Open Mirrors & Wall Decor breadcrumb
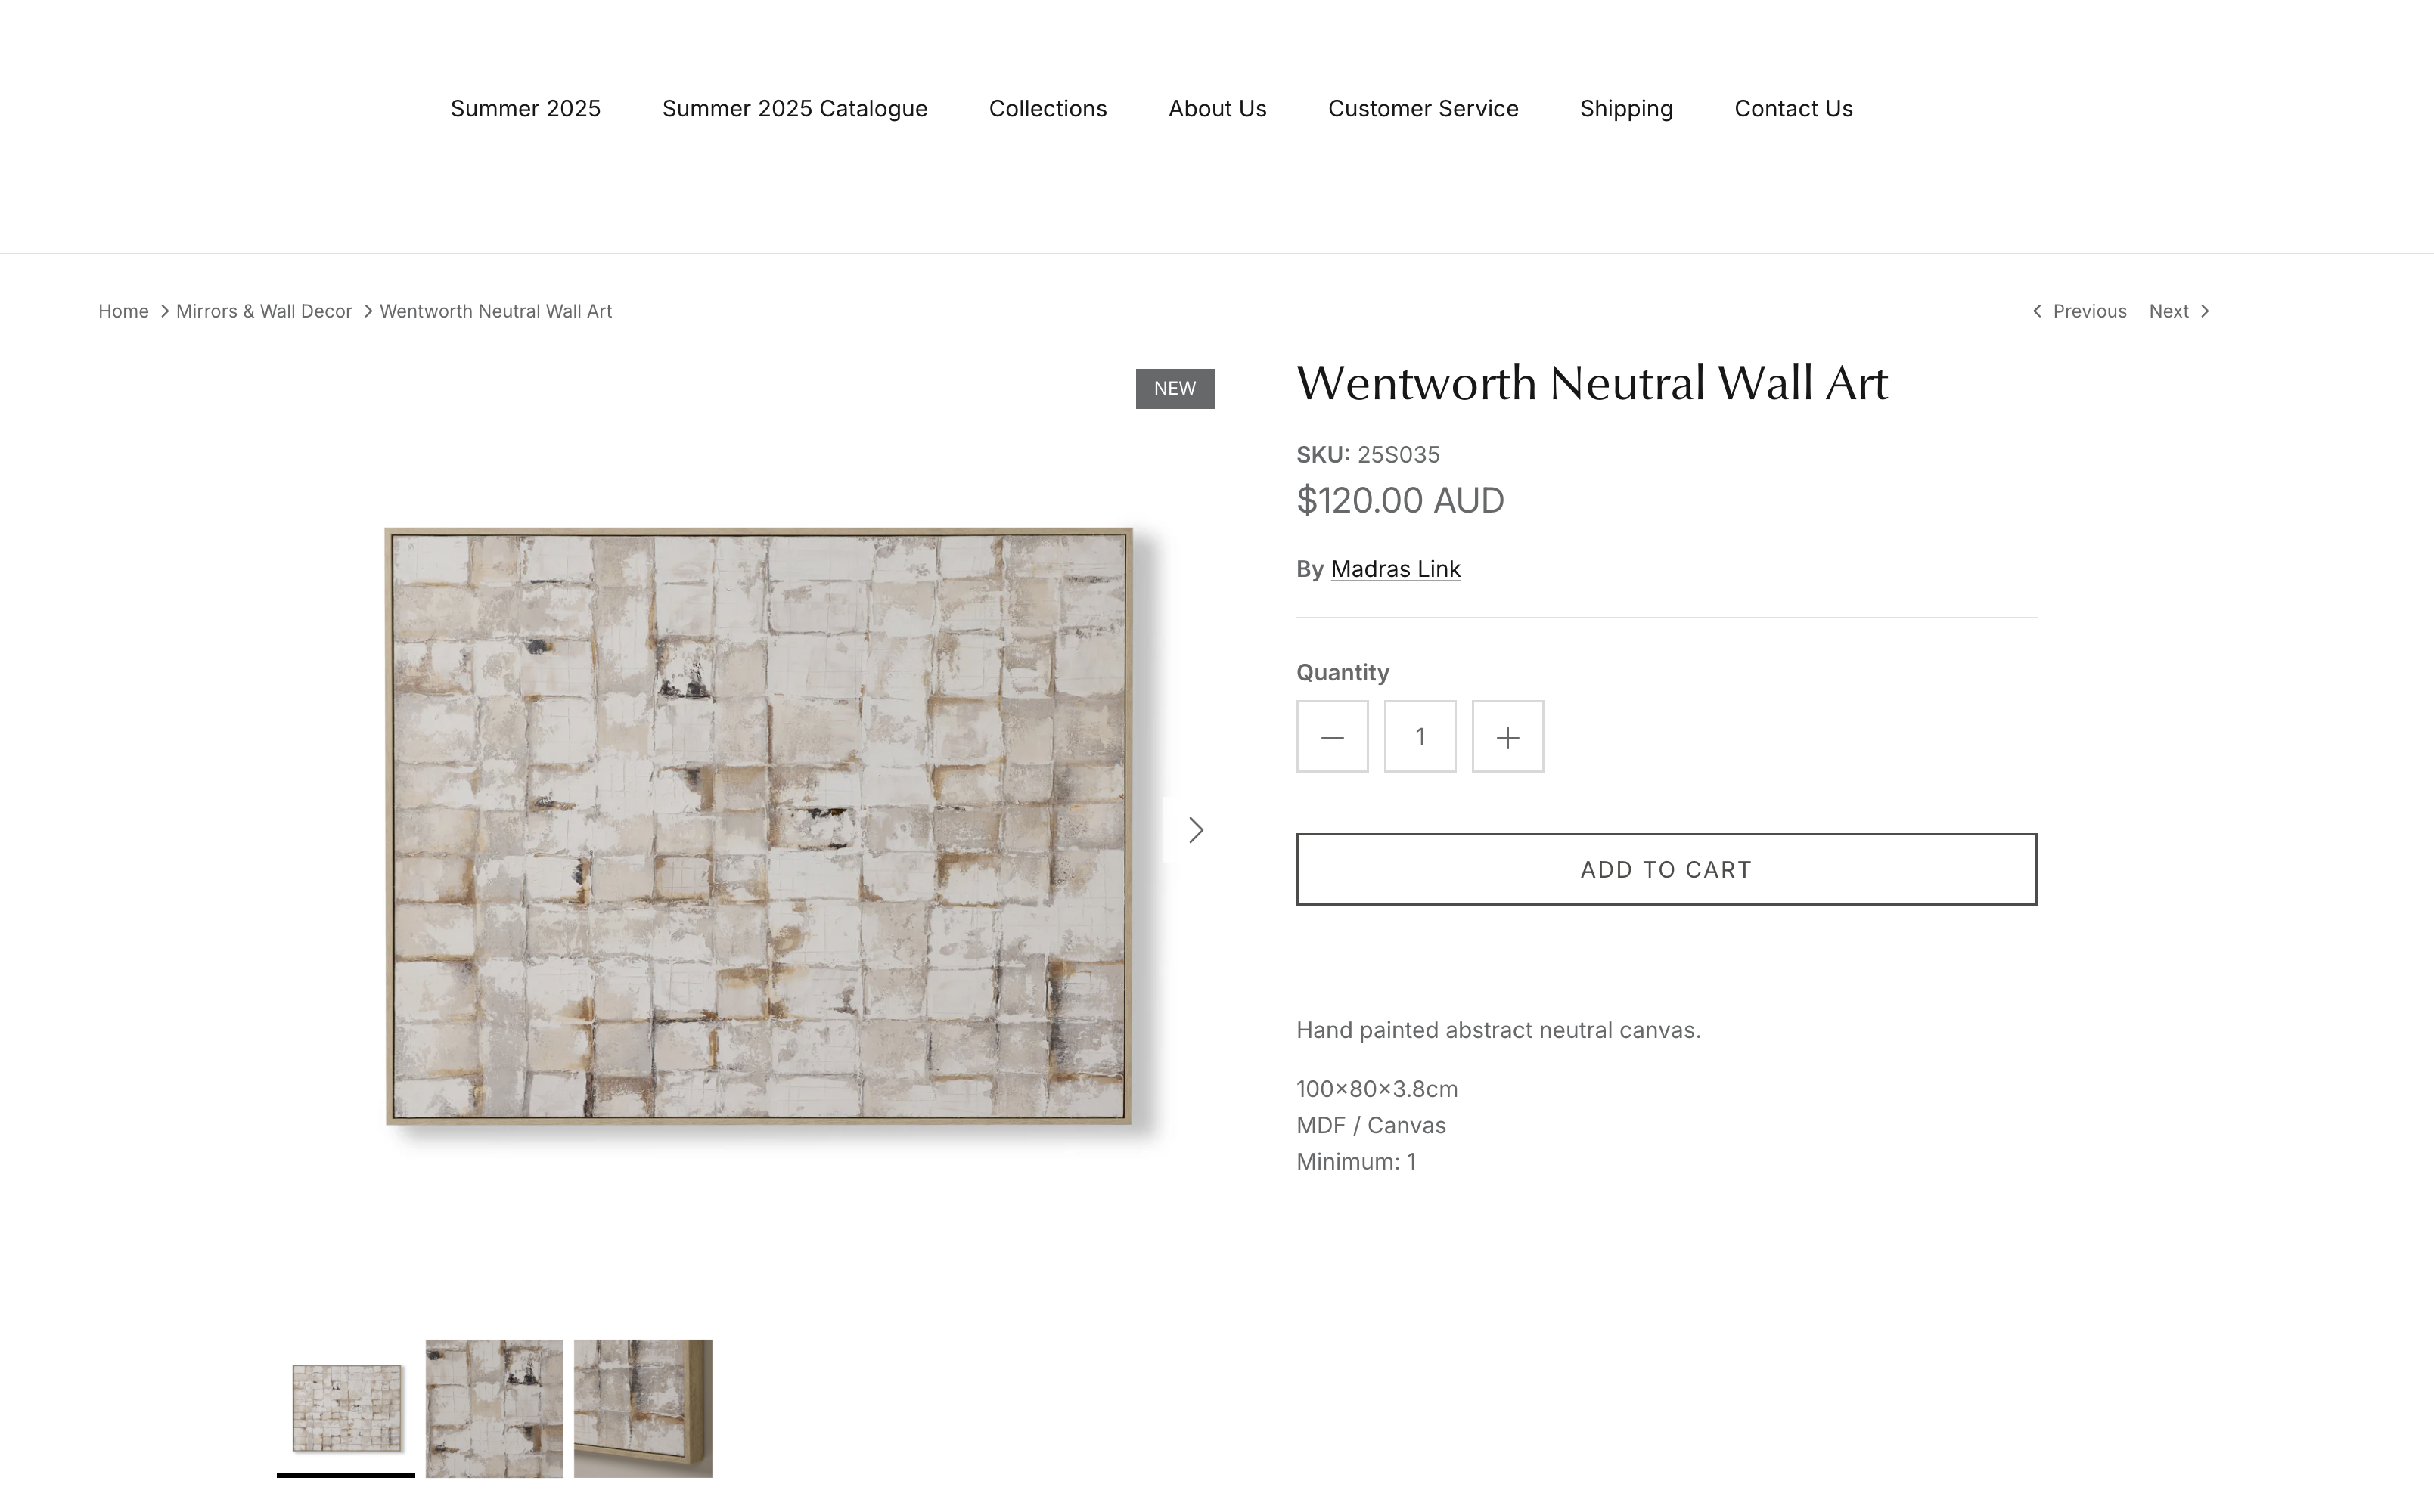 (x=264, y=311)
